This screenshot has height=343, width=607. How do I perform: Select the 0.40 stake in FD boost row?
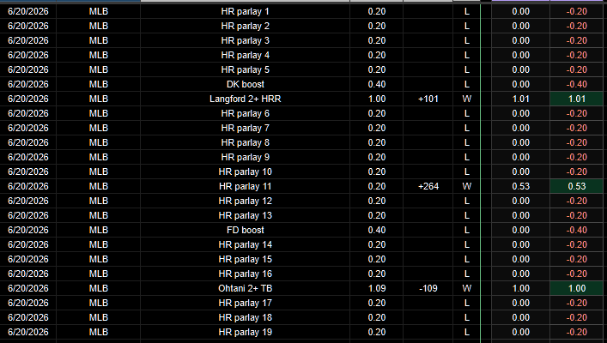[x=377, y=230]
